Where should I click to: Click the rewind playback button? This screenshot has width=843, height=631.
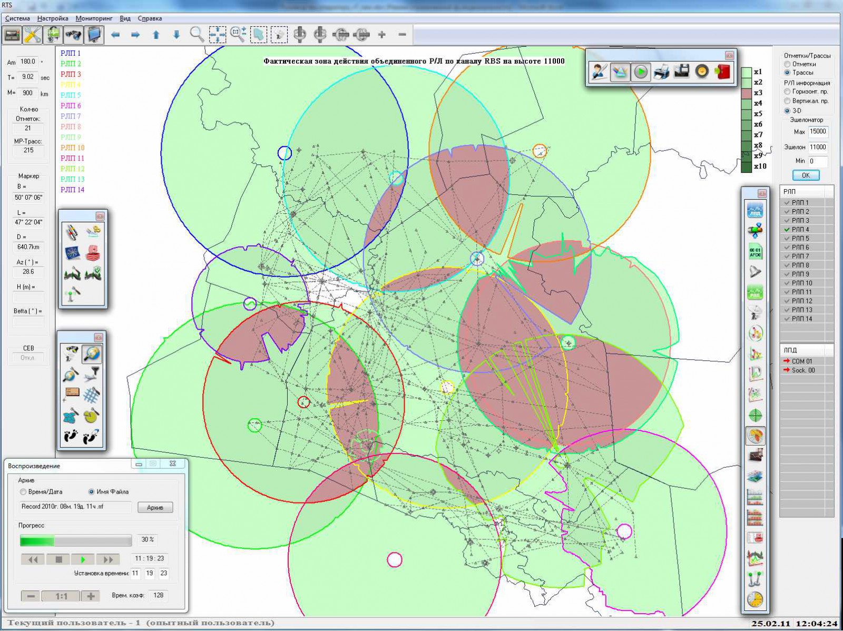click(33, 559)
